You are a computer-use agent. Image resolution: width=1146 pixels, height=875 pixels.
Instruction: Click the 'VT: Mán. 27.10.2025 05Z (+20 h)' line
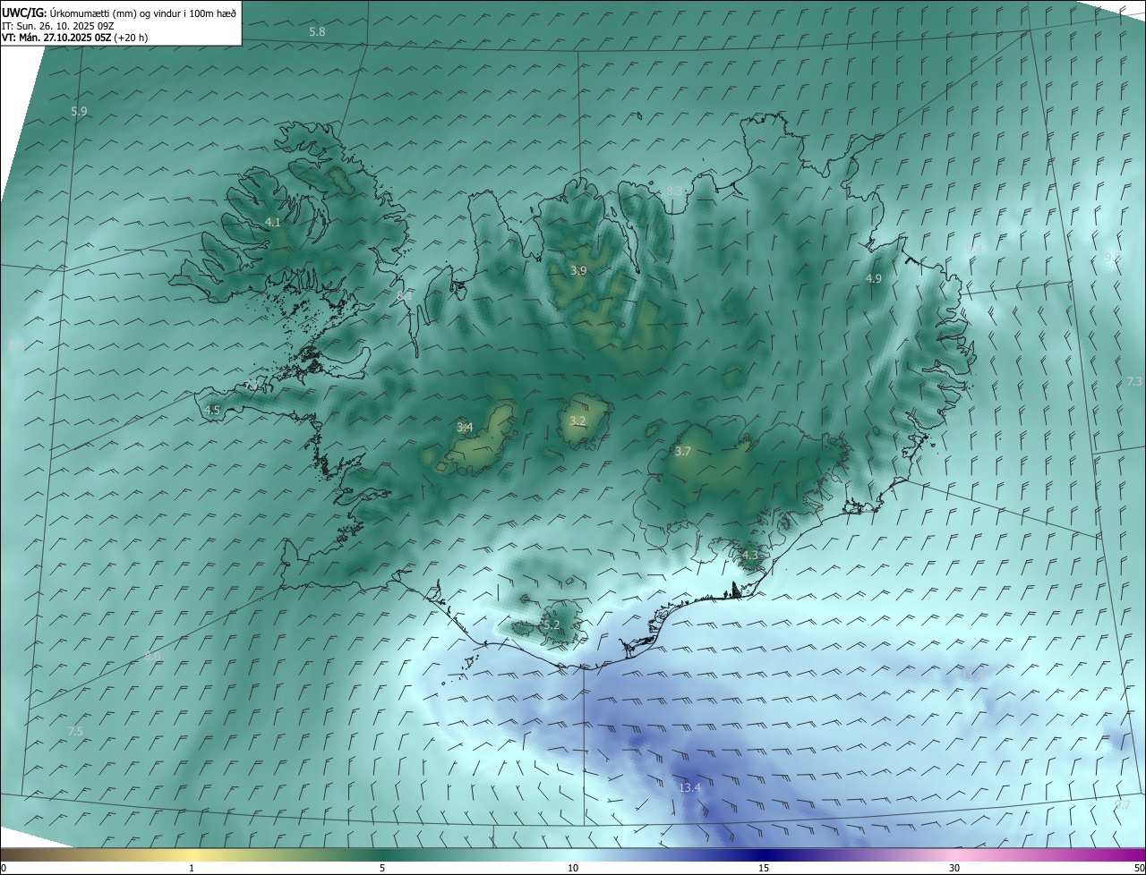coord(75,38)
